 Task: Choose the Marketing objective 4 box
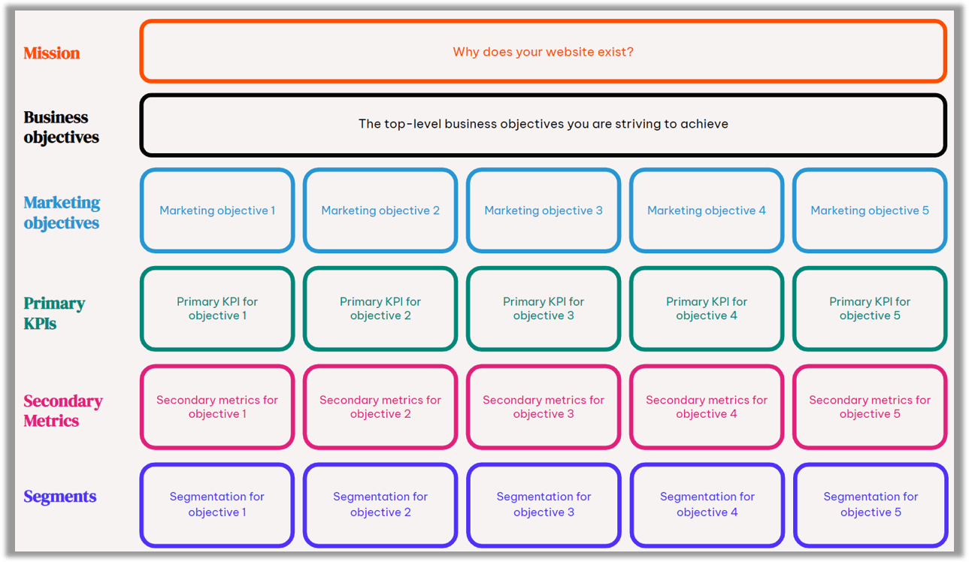(x=706, y=210)
